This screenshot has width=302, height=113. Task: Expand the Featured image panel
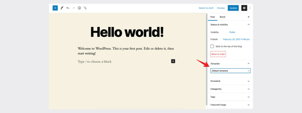pos(230,105)
